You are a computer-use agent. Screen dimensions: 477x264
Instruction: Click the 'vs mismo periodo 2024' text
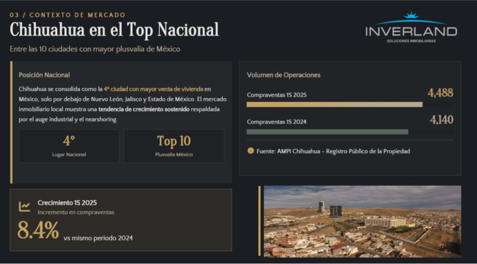[98, 238]
